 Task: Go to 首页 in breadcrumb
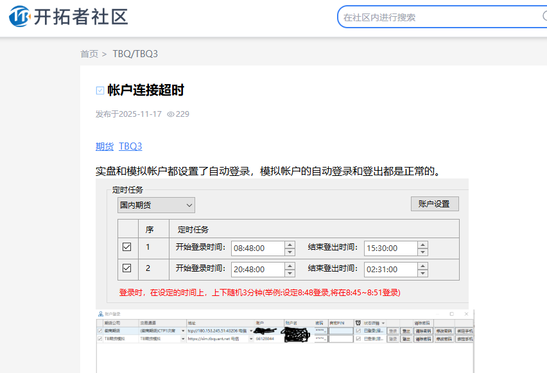click(89, 54)
